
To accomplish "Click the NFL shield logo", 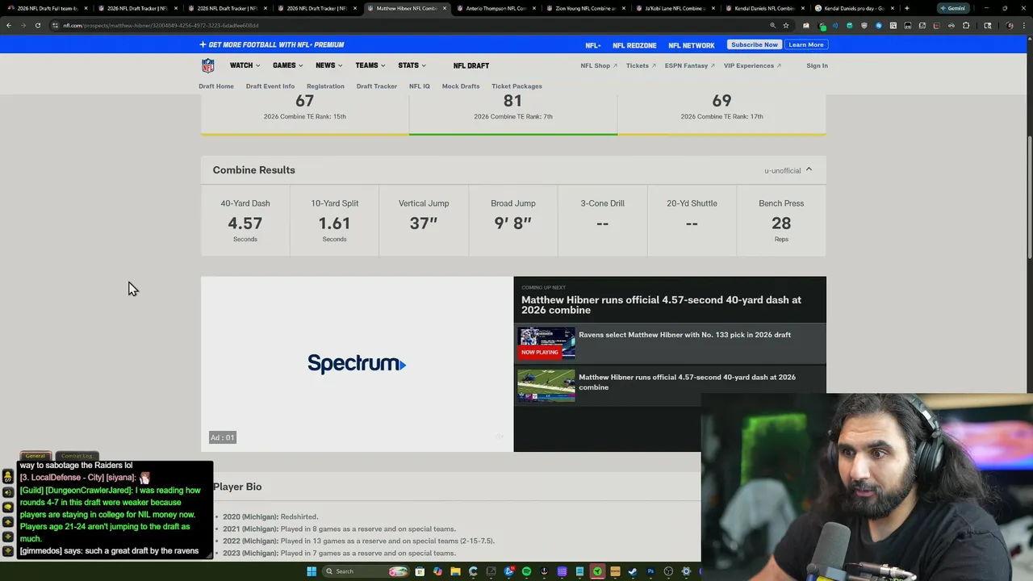I will coord(208,65).
